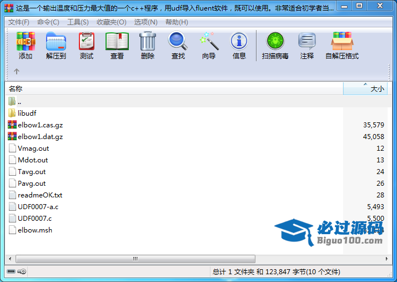397x282 pixels.
Task: Select the UDF0007-a.c file icon
Action: click(x=12, y=206)
